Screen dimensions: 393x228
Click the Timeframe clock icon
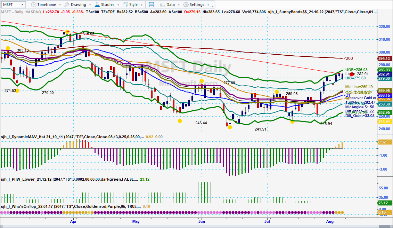(34, 5)
